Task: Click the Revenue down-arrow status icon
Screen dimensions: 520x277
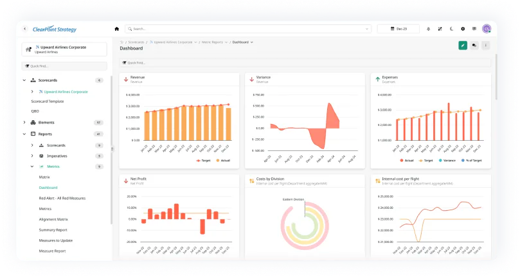Action: click(x=126, y=79)
